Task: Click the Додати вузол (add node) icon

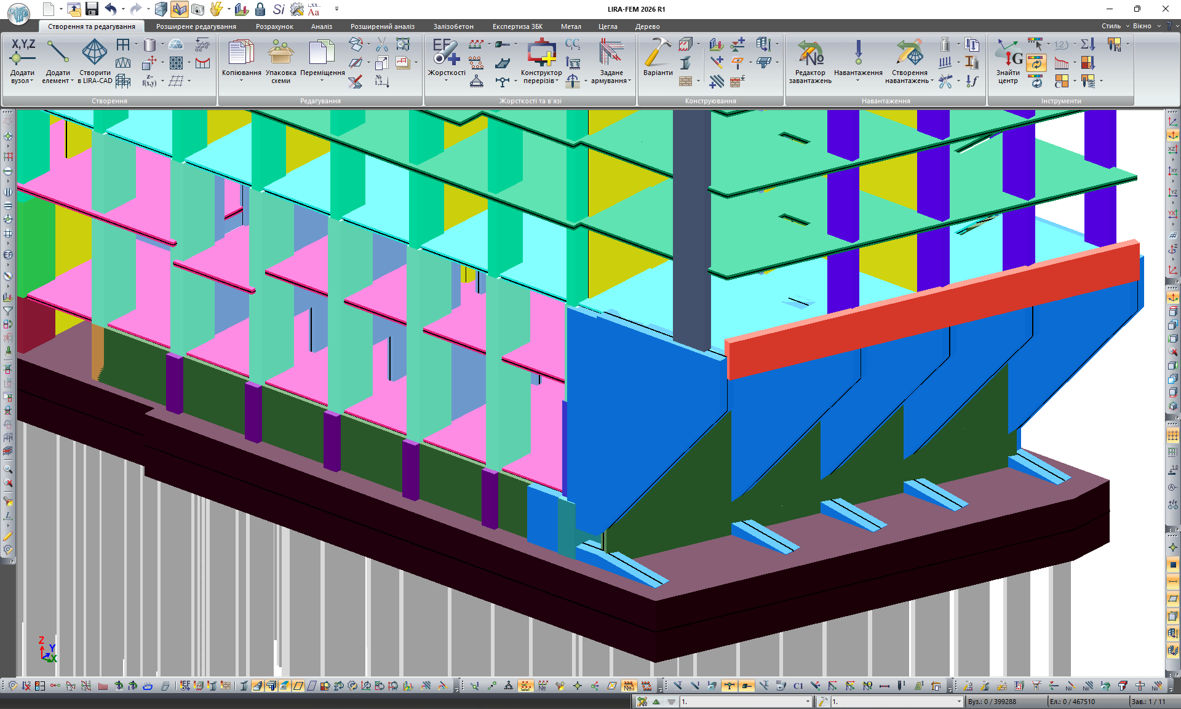Action: (23, 53)
